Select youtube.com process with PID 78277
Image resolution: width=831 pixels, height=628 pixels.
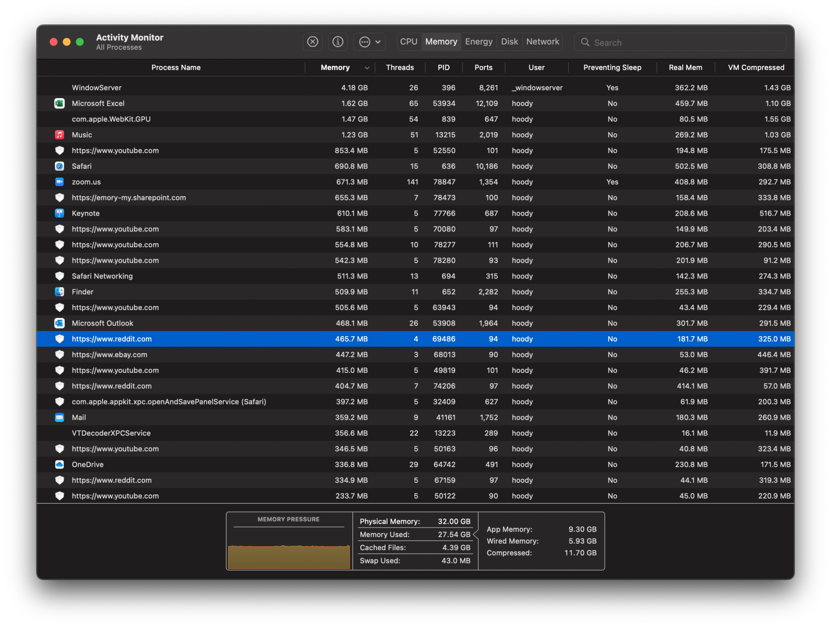tap(415, 245)
